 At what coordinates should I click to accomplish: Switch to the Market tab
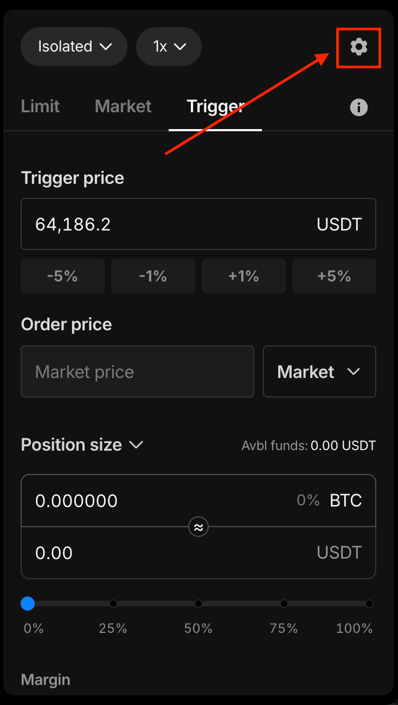tap(123, 106)
